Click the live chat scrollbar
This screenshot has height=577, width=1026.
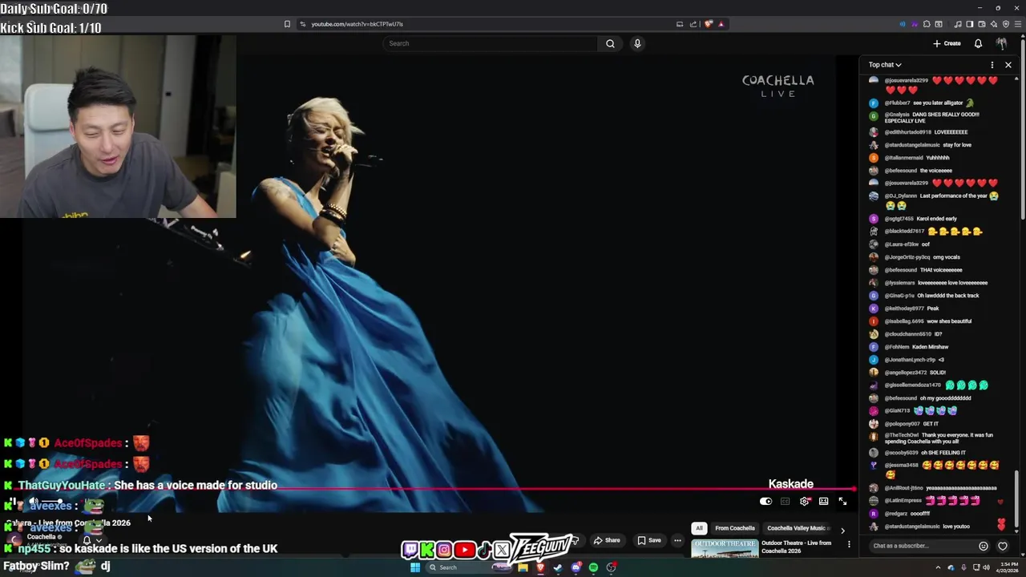point(1018,497)
